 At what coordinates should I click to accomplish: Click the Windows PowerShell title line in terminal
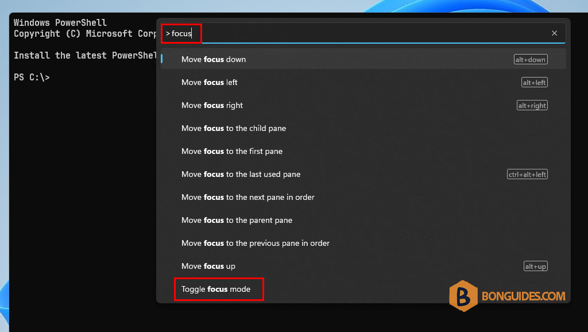pyautogui.click(x=60, y=22)
